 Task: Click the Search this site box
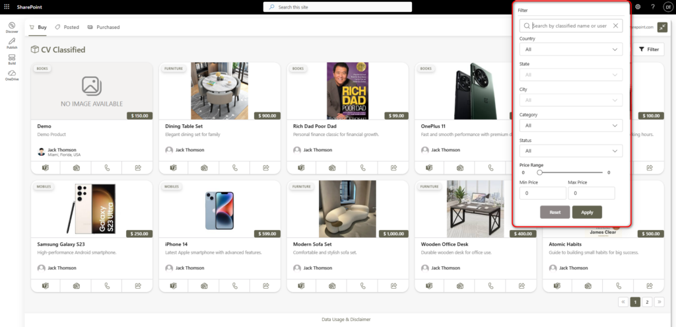pos(337,7)
